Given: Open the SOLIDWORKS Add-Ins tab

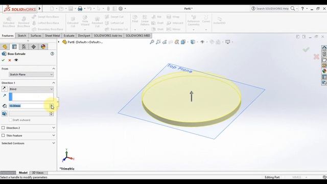Looking at the screenshot, I should coord(108,36).
